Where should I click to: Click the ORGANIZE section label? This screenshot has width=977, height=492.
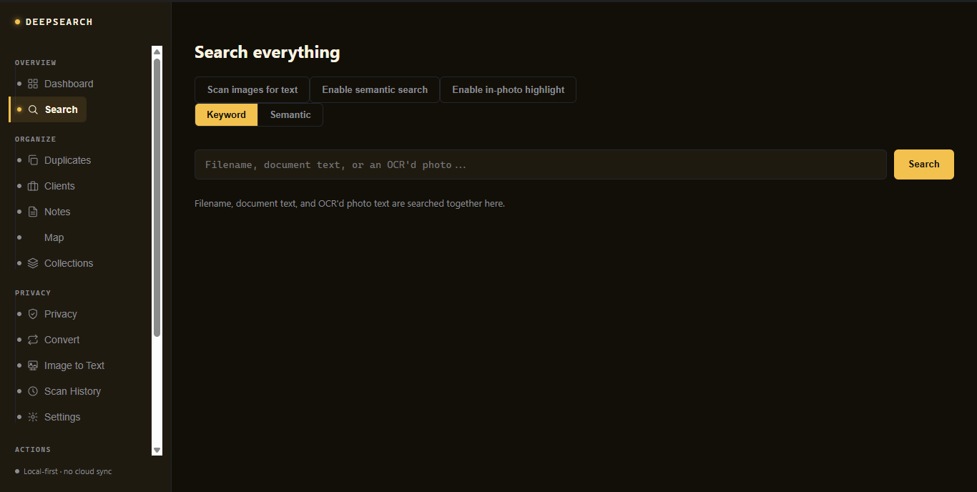tap(36, 139)
